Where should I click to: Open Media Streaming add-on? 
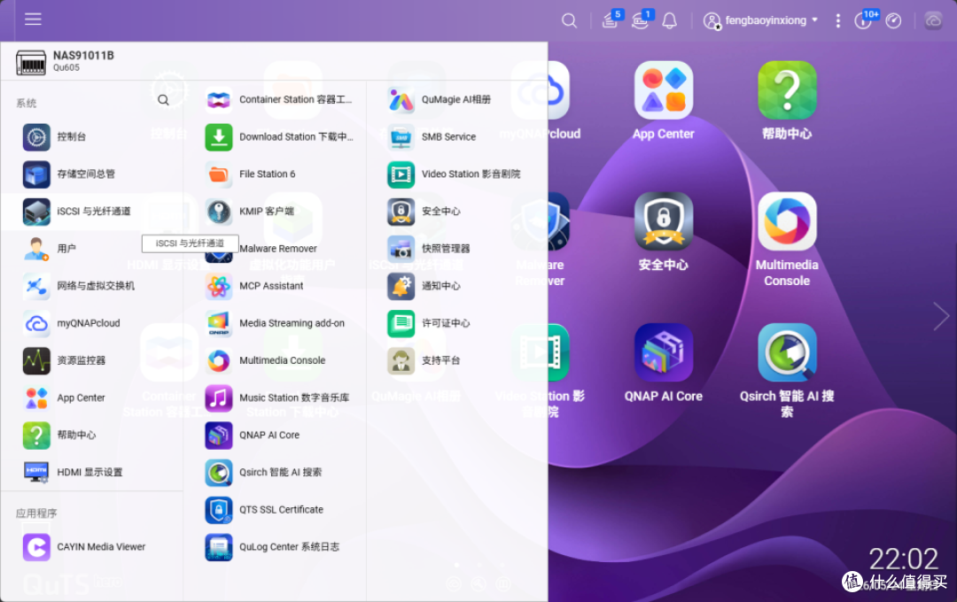[x=276, y=322]
